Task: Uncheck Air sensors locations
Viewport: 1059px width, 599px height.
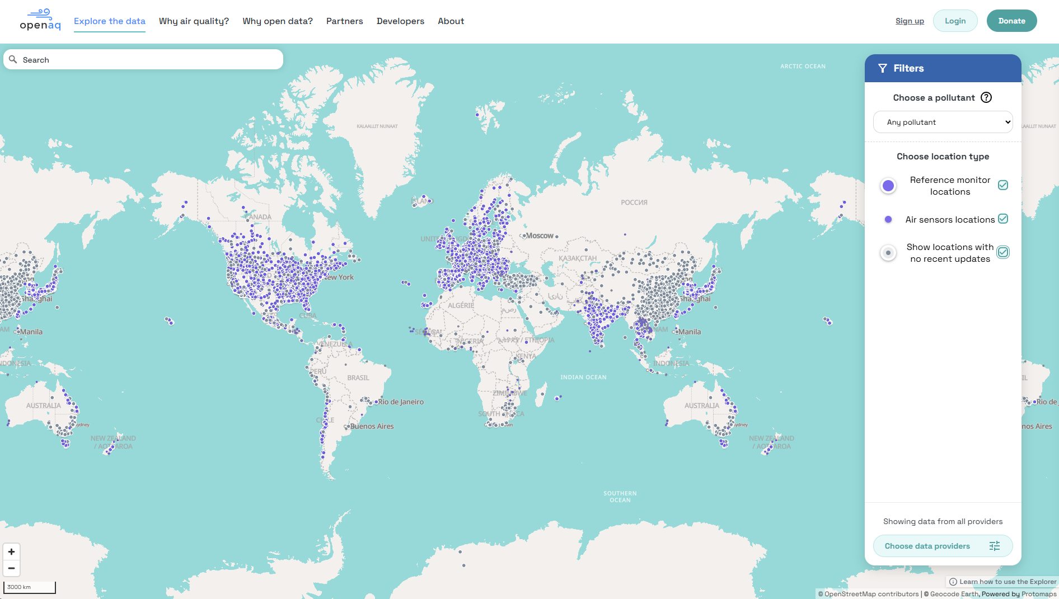Action: point(1002,219)
